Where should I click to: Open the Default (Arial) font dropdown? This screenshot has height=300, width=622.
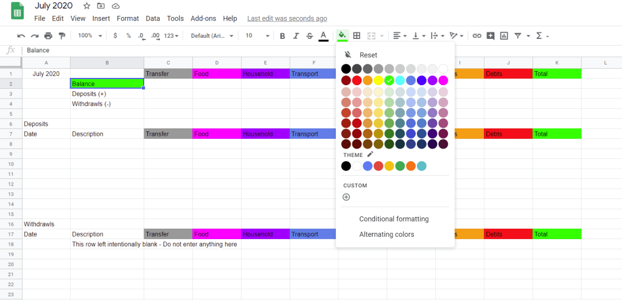click(x=212, y=36)
